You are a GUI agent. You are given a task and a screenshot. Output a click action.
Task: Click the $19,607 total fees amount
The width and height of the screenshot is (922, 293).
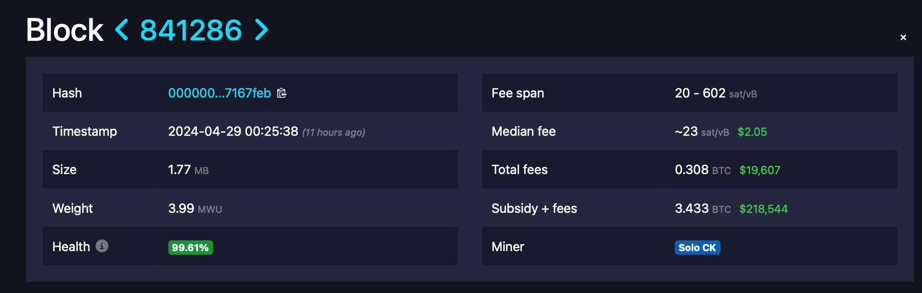click(759, 170)
